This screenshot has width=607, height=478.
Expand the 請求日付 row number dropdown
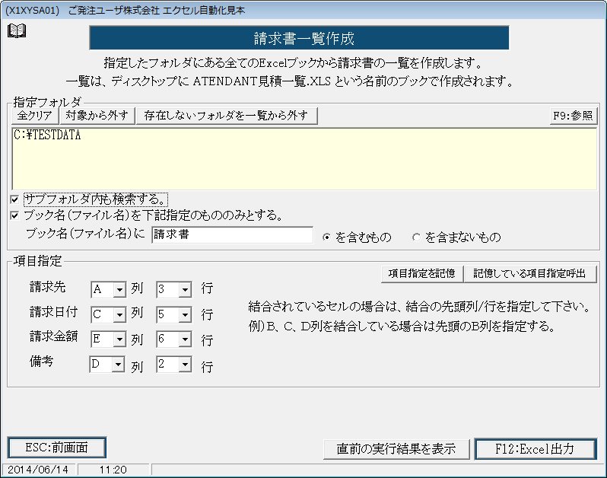coord(184,314)
